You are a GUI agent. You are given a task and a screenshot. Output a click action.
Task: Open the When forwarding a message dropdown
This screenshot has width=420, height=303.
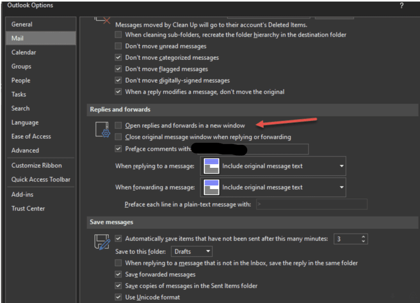341,187
